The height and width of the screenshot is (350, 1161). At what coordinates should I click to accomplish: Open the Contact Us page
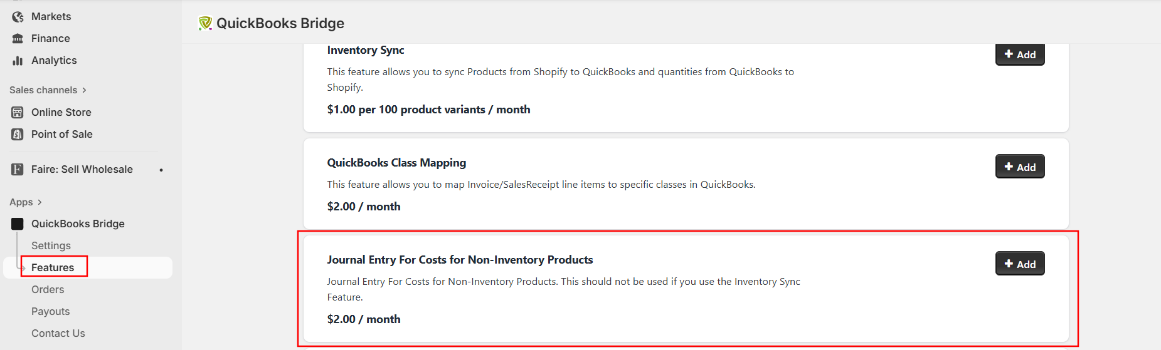click(58, 333)
